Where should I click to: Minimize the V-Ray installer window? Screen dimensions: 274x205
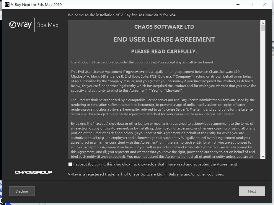pos(238,4)
